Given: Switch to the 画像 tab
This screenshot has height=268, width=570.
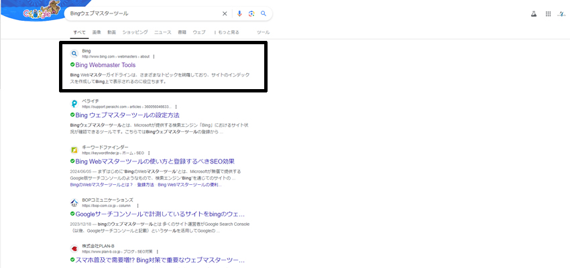Looking at the screenshot, I should (x=97, y=32).
